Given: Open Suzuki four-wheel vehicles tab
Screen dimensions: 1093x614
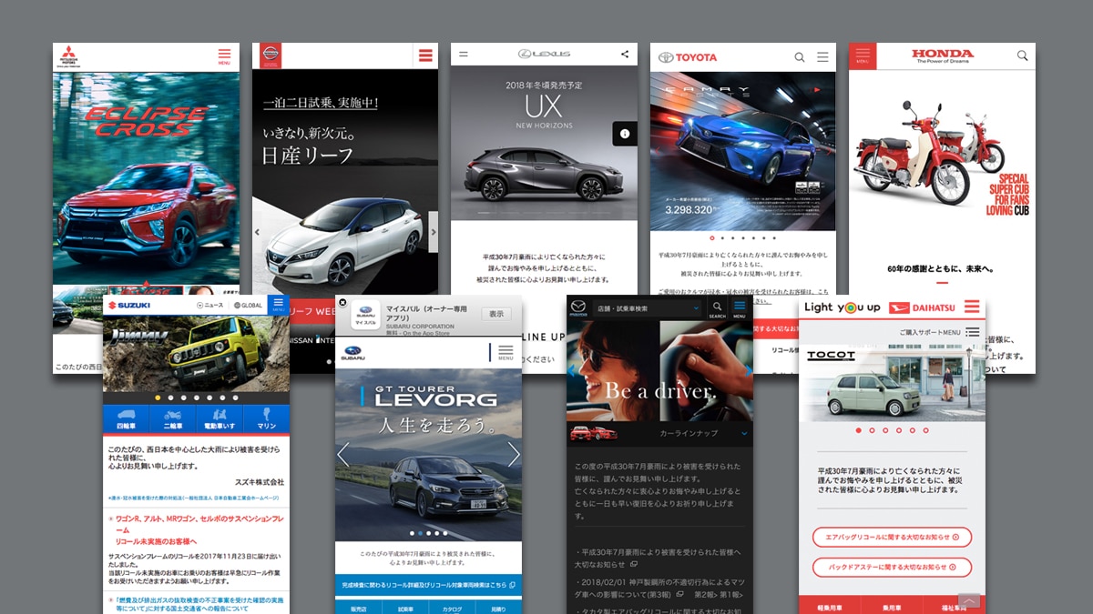Looking at the screenshot, I should pos(127,418).
